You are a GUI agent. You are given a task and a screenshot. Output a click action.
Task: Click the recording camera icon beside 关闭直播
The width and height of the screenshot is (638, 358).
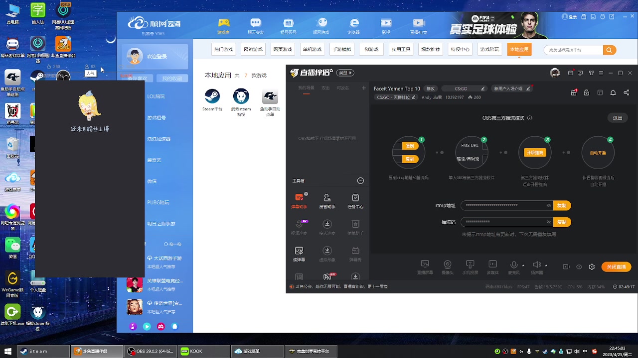pos(566,267)
